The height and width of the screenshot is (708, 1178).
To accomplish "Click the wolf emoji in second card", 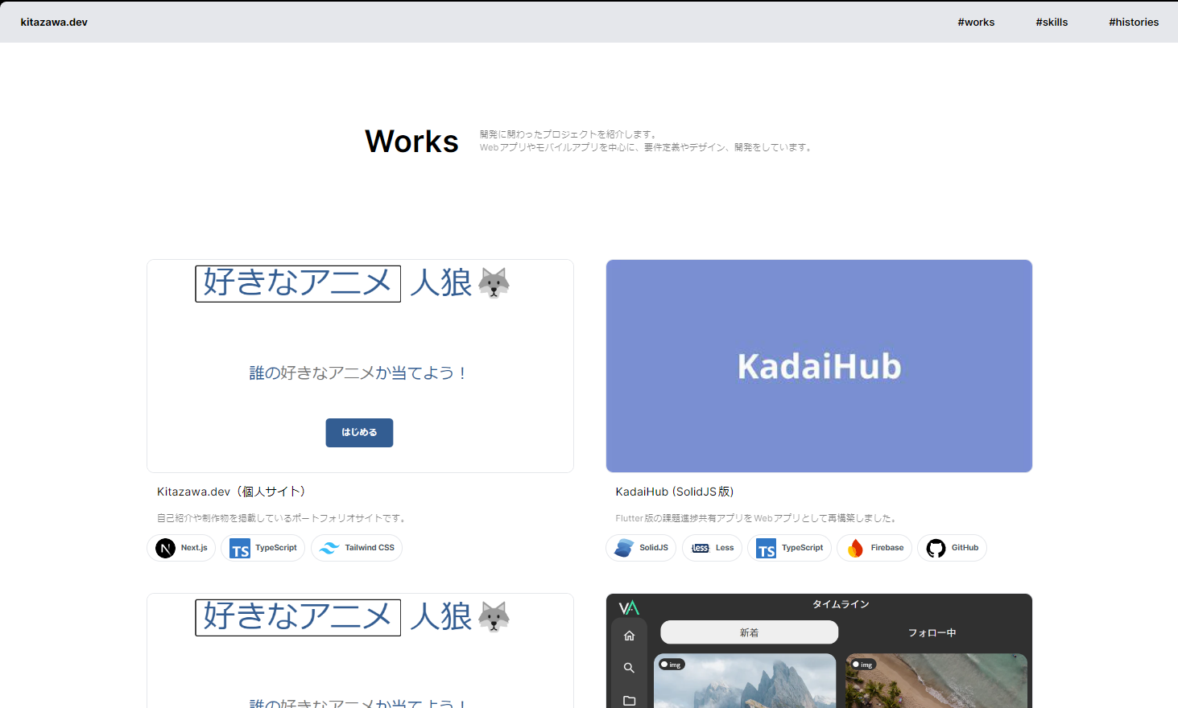I will [494, 616].
